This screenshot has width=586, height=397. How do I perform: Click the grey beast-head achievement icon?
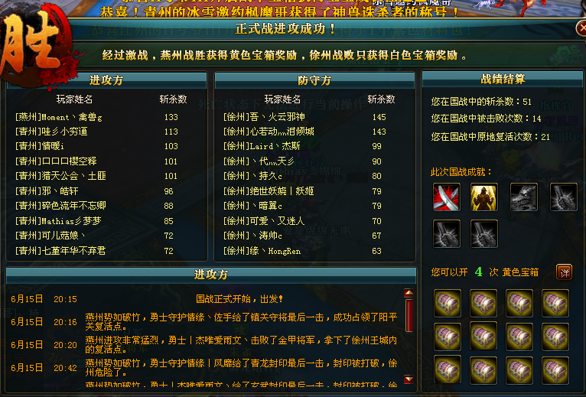click(x=523, y=197)
